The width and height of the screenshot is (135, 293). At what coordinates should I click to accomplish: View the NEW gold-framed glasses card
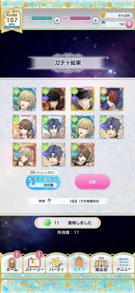click(83, 99)
